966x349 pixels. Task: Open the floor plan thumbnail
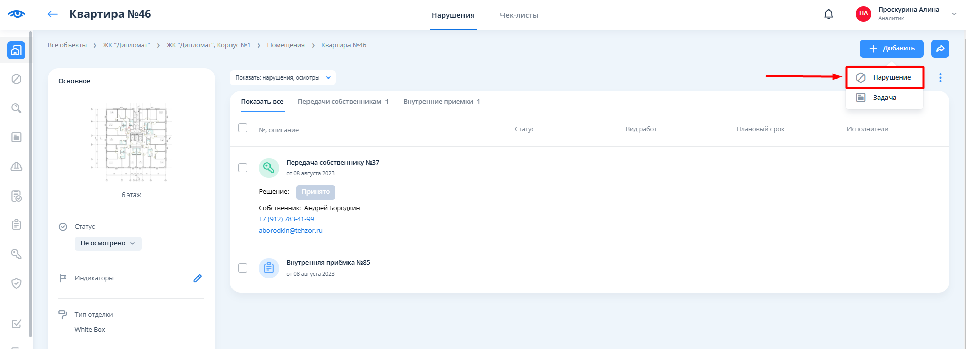click(x=131, y=144)
